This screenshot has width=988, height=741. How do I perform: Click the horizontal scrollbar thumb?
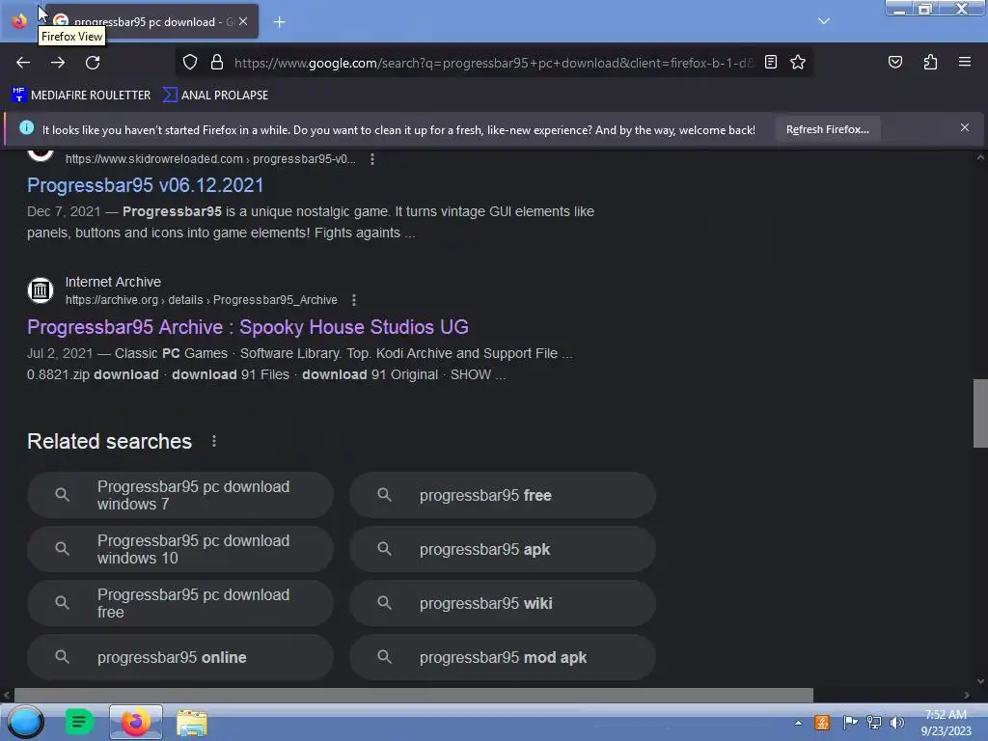tap(413, 695)
